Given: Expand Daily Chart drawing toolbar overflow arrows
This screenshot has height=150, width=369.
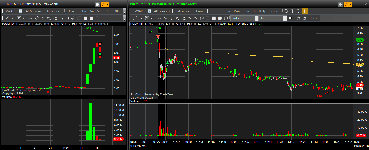Looking at the screenshot, I should (124, 18).
